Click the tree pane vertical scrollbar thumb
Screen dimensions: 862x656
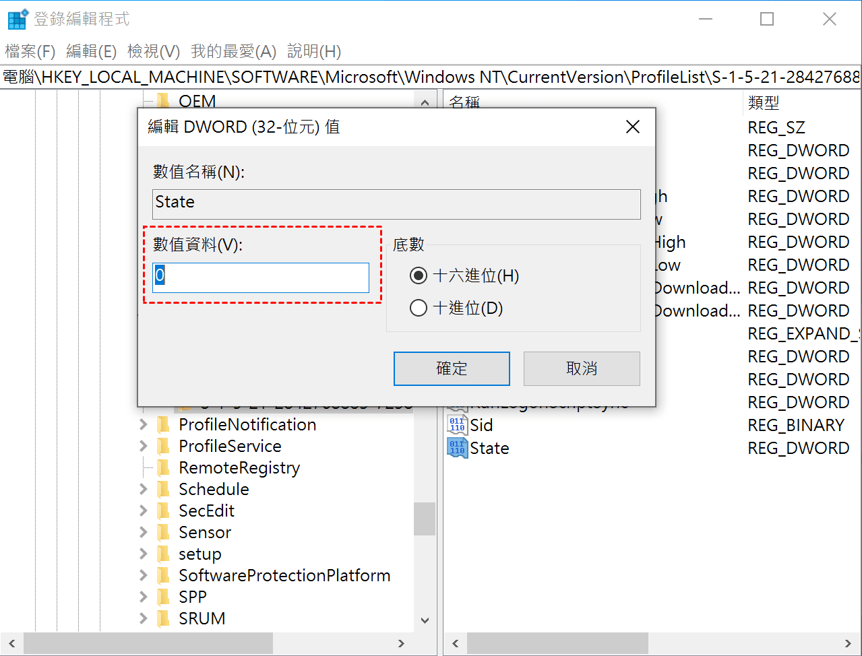click(x=425, y=519)
